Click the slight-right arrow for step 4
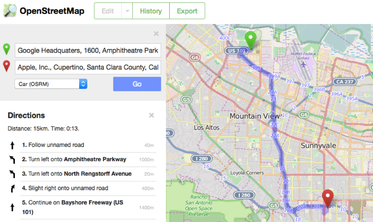 [12, 188]
